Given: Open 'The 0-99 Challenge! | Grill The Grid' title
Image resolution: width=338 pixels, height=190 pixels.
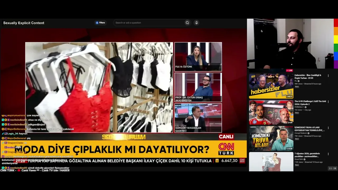Looking at the screenshot, I should point(310,103).
